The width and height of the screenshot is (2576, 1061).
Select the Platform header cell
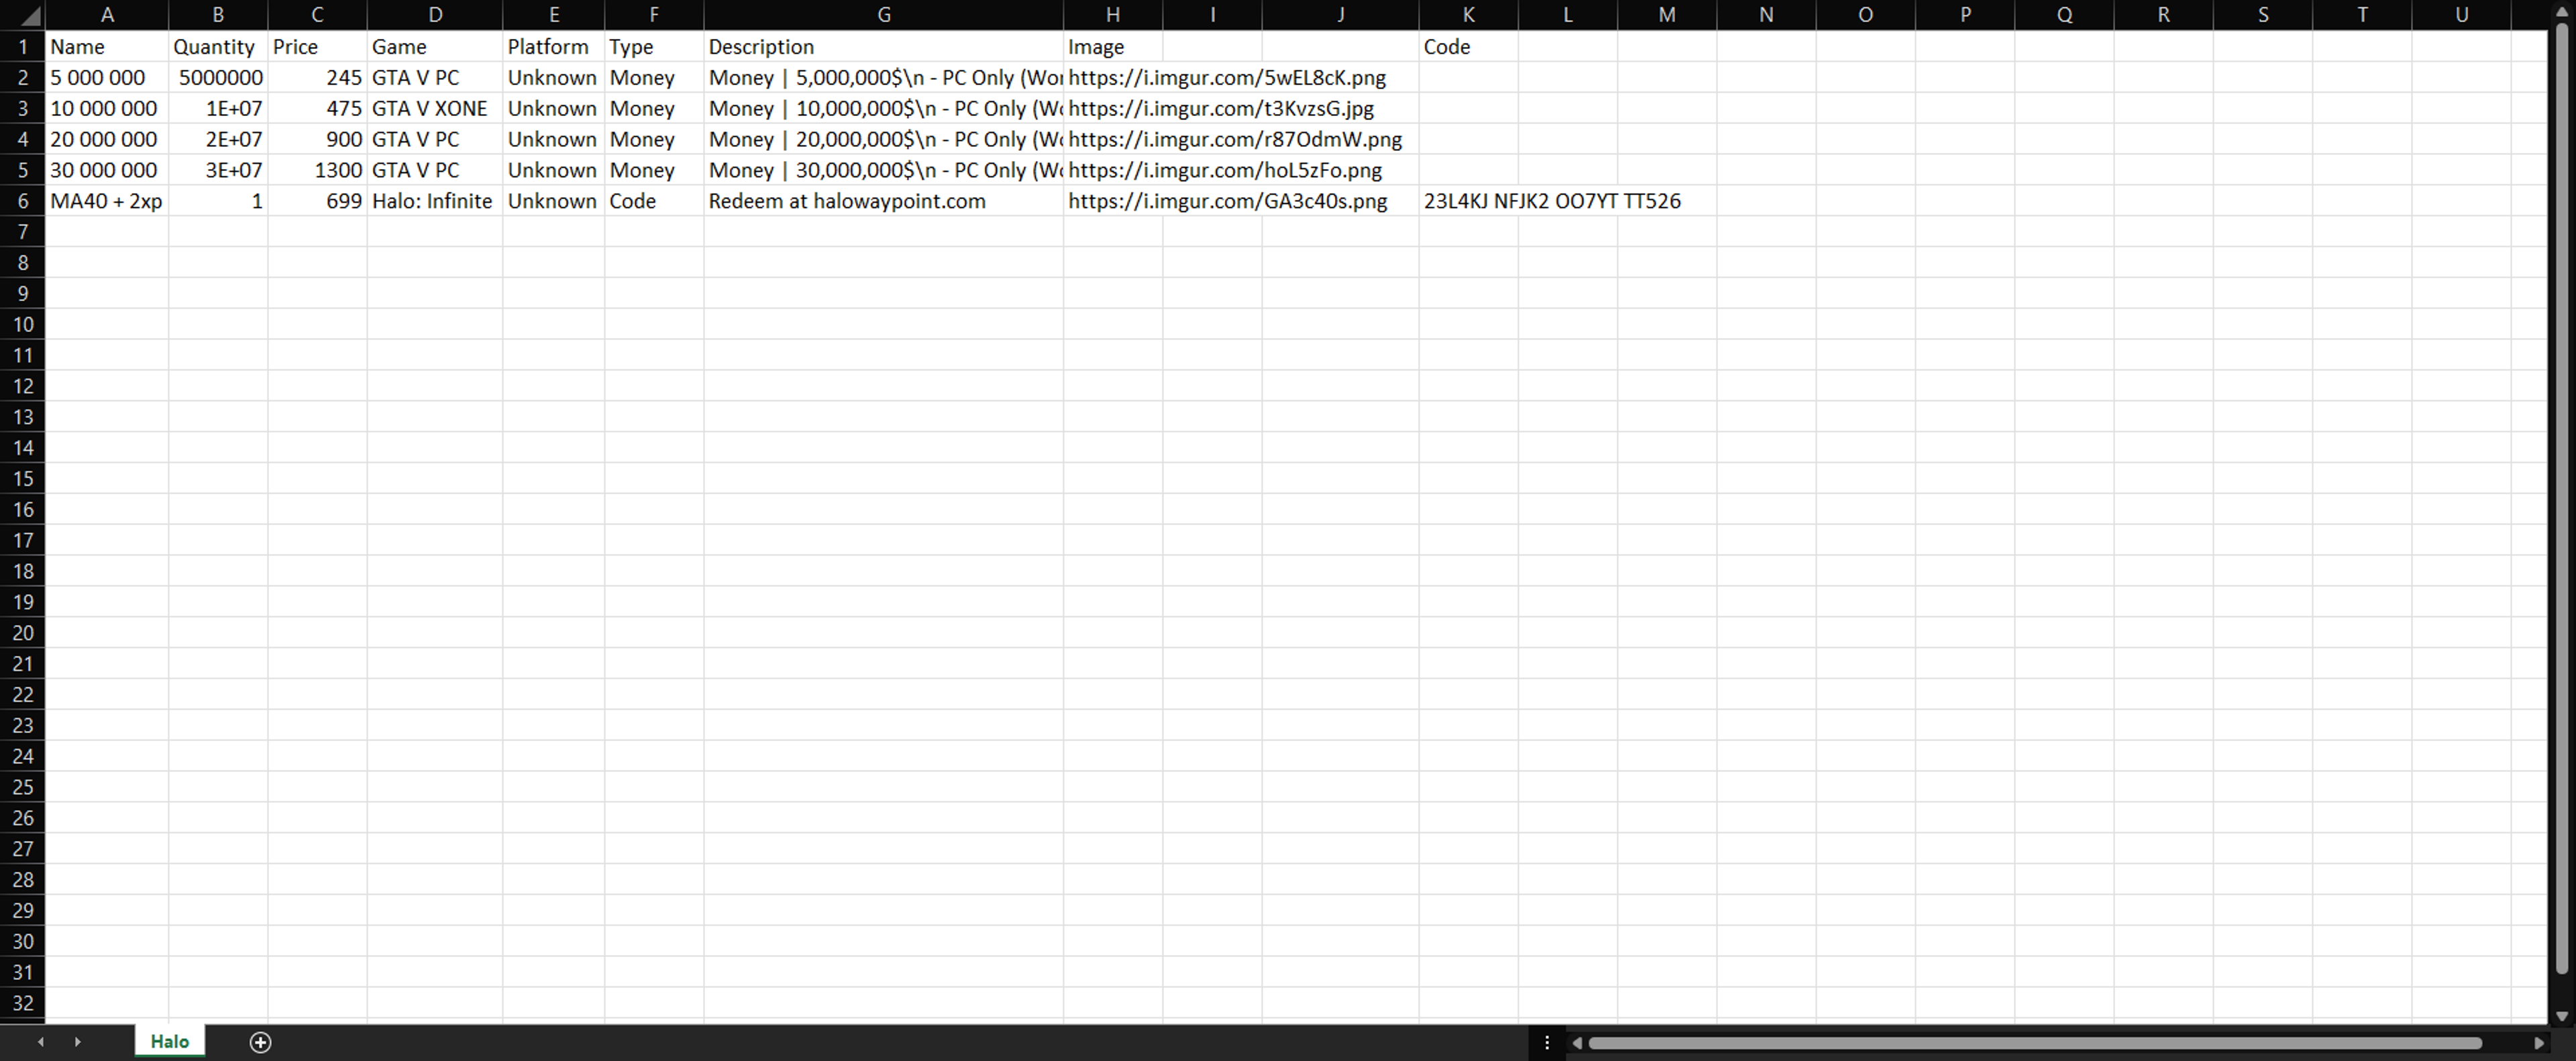pyautogui.click(x=554, y=47)
